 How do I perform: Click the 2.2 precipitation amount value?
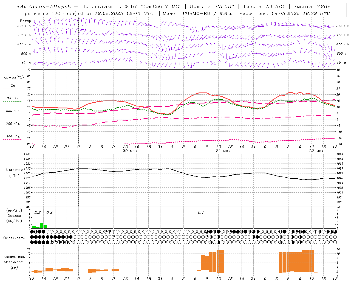[x=38, y=213]
